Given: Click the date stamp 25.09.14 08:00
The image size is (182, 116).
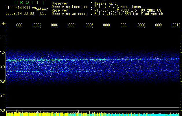Looking at the screenshot, I should [x=20, y=14].
